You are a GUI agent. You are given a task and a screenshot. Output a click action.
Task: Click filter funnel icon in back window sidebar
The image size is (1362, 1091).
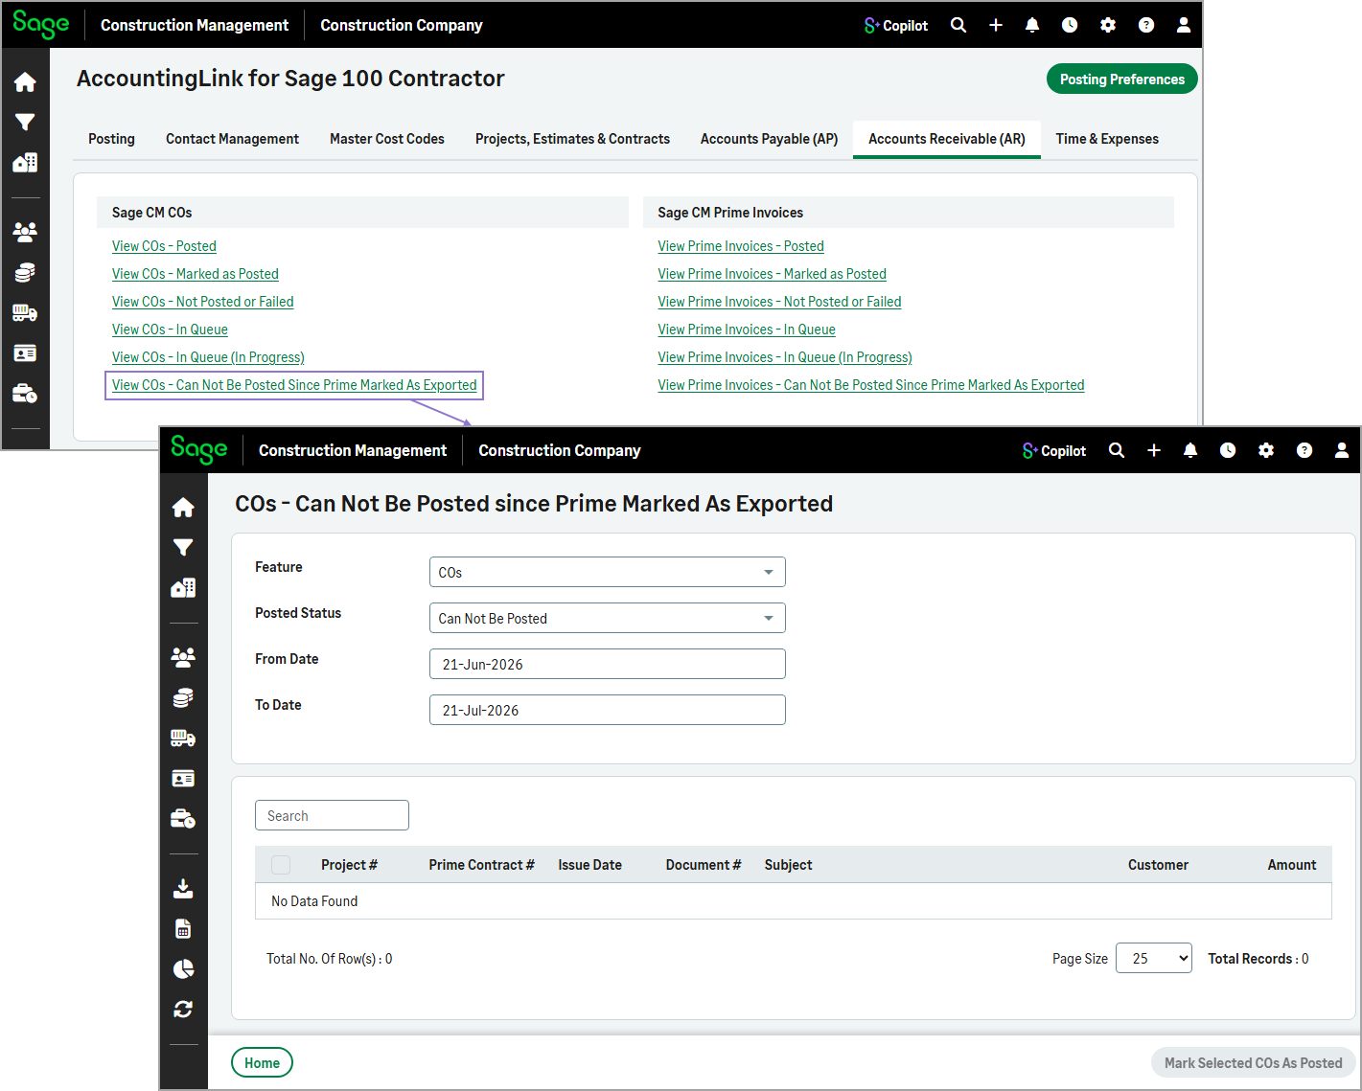(x=25, y=122)
